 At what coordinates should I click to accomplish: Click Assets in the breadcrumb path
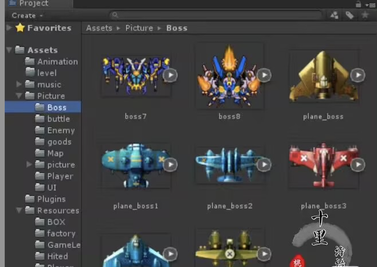(x=99, y=28)
